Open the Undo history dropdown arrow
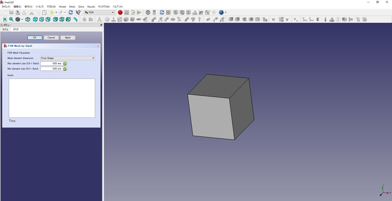392x201 pixels. point(56,12)
